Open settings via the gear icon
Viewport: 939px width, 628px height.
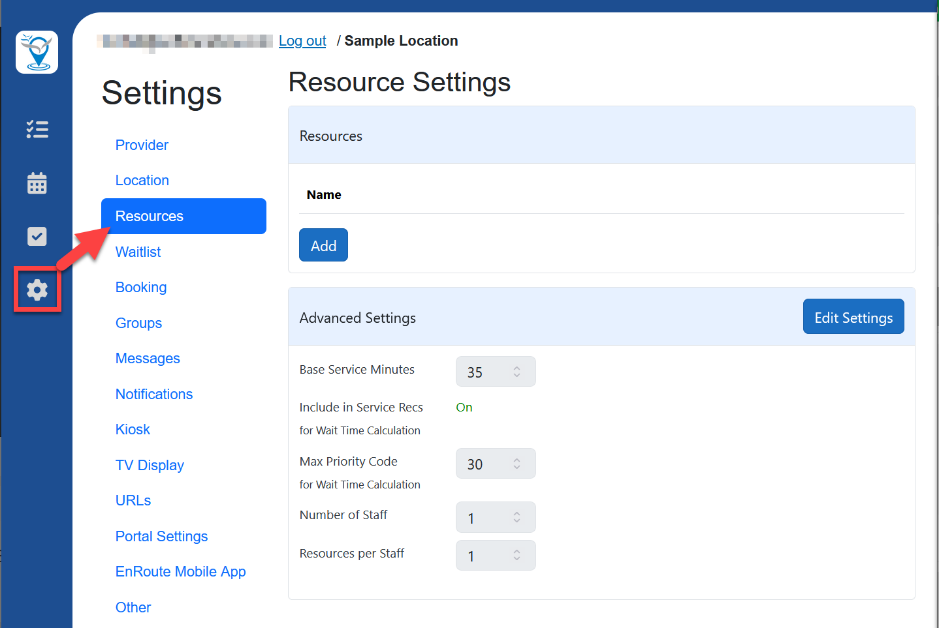point(37,290)
